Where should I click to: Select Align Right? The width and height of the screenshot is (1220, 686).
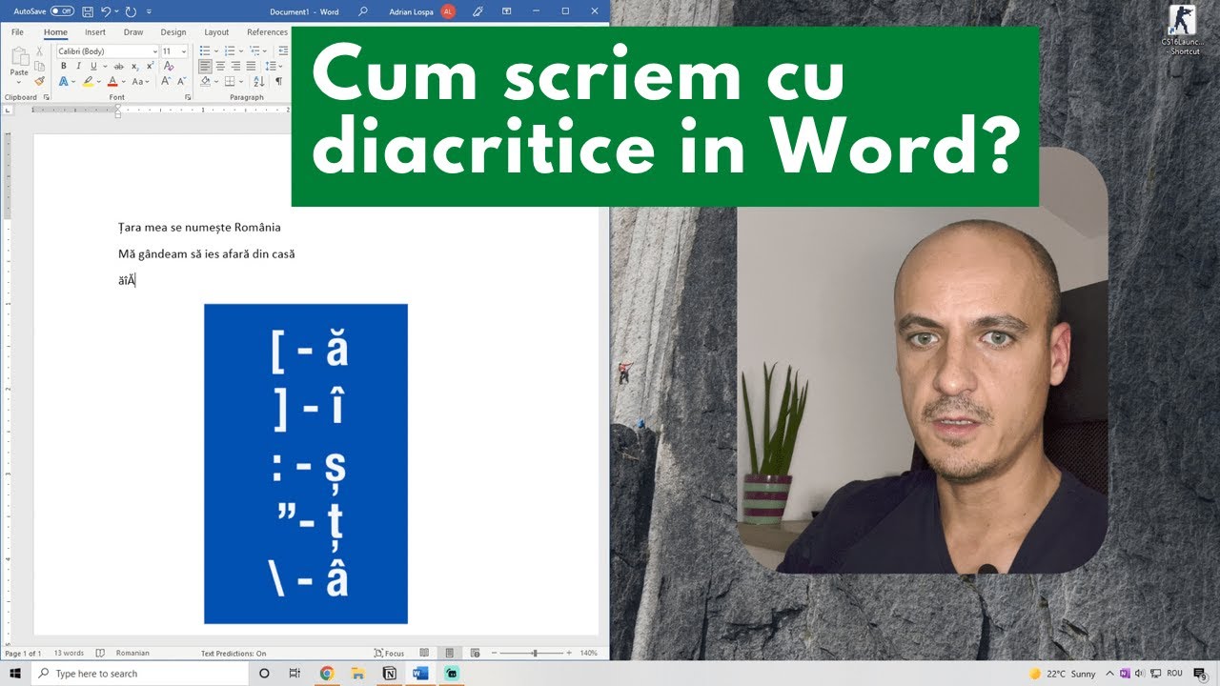pos(235,66)
